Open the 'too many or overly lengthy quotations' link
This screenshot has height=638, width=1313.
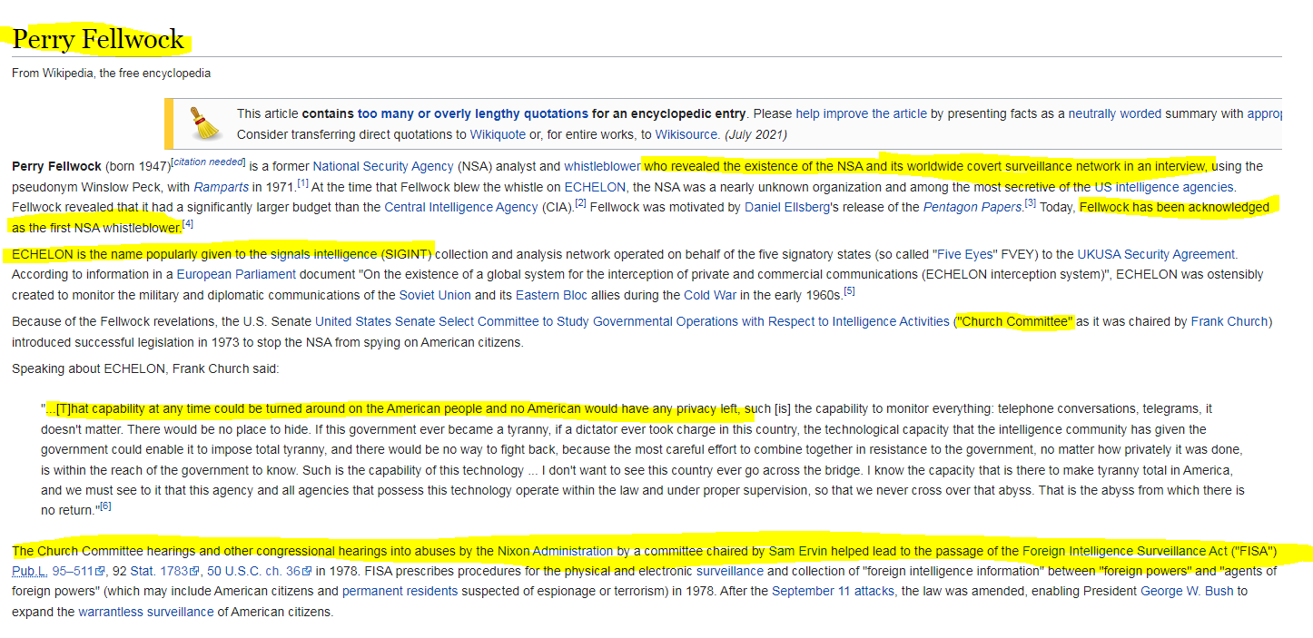[x=473, y=113]
